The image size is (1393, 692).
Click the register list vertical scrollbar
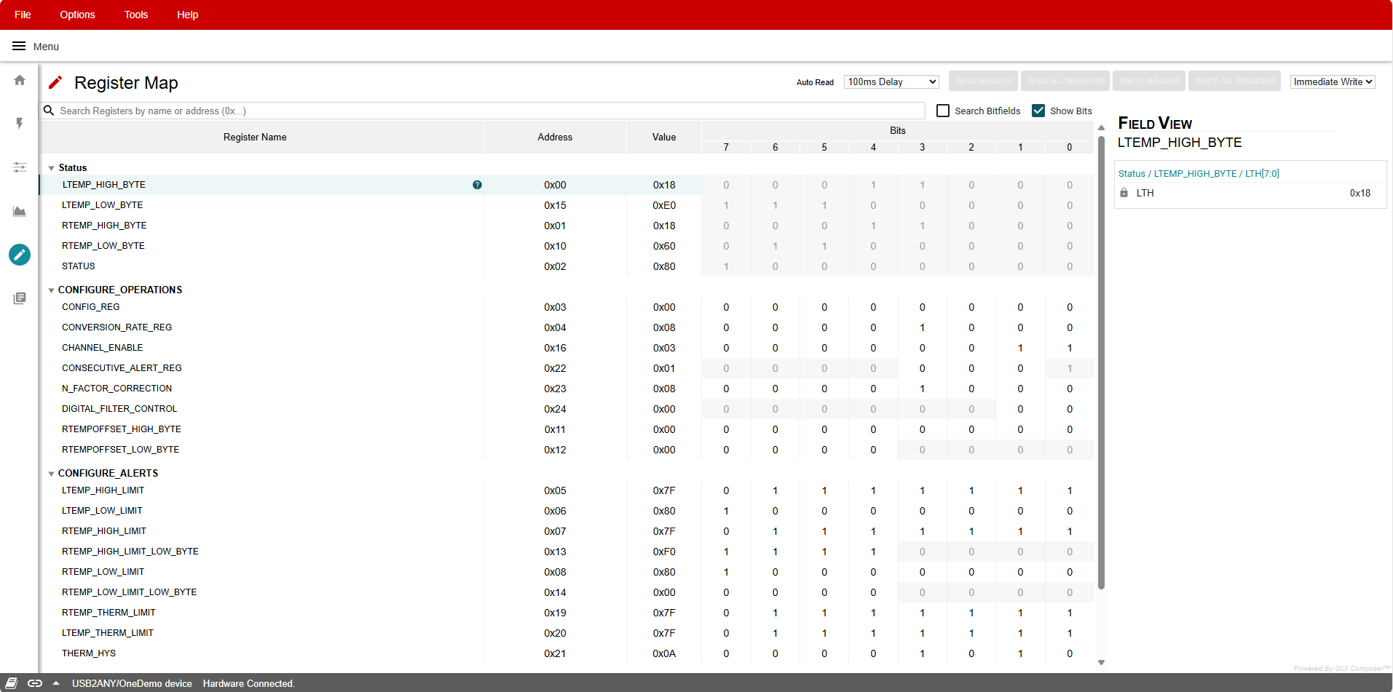1101,364
